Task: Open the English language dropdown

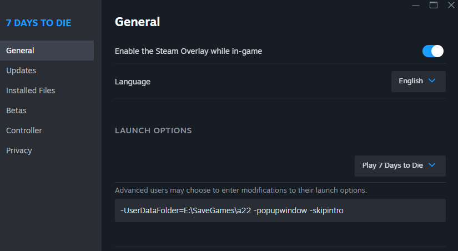Action: pos(418,81)
